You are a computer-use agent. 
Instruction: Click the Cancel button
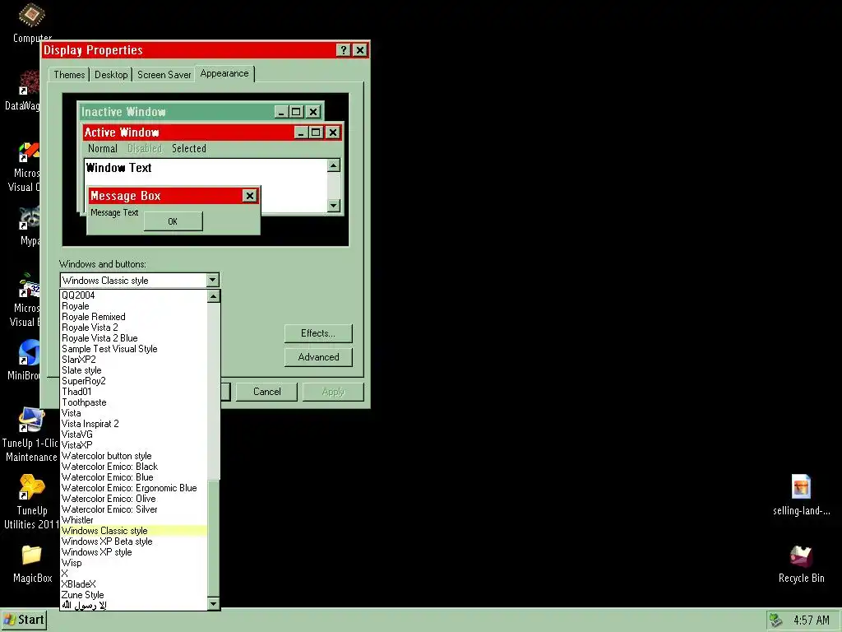267,392
